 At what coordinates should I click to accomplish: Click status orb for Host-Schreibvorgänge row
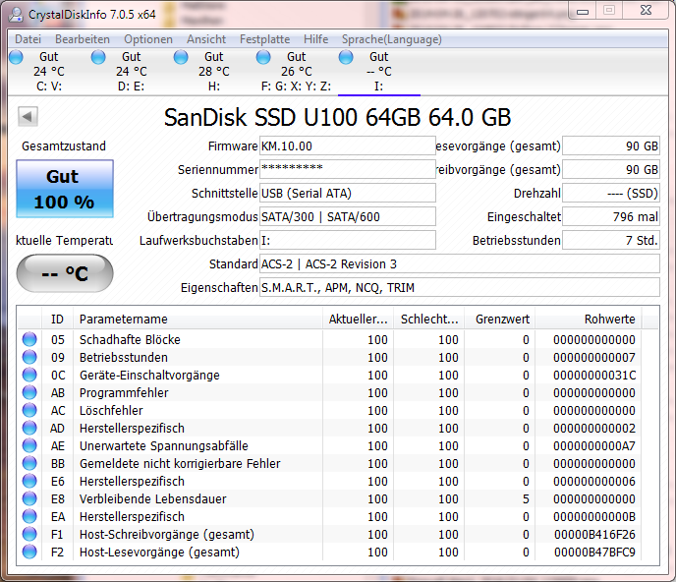[29, 534]
